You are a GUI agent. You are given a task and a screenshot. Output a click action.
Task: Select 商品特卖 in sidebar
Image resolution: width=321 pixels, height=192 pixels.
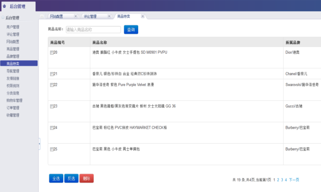tap(19, 63)
